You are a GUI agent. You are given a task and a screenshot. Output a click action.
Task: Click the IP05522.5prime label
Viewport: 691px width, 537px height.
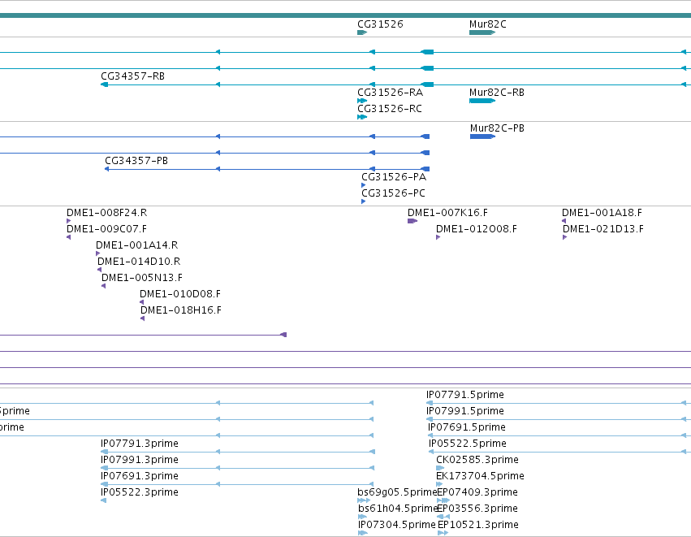pyautogui.click(x=468, y=444)
